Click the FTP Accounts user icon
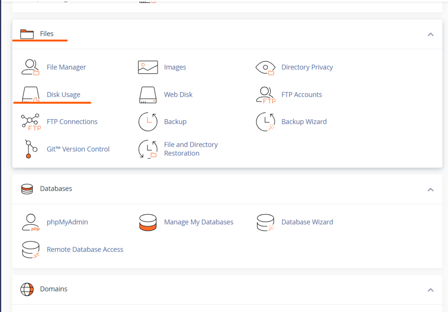 pos(266,95)
